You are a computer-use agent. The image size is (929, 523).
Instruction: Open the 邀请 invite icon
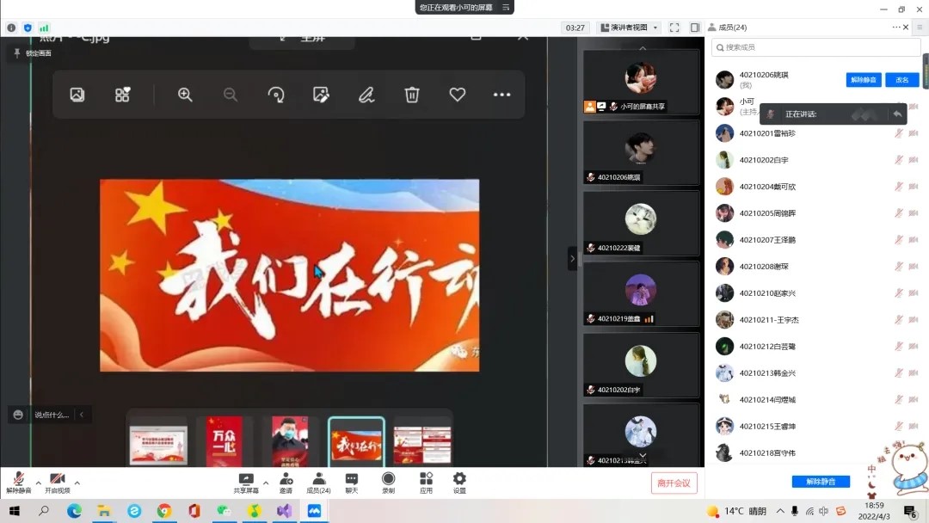pyautogui.click(x=285, y=482)
